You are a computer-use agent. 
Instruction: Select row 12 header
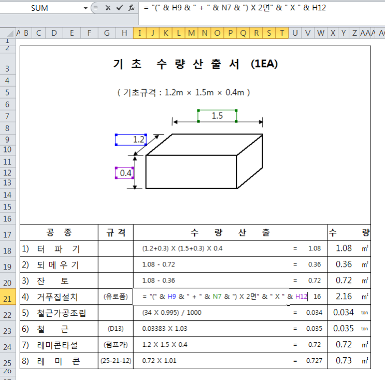(8, 173)
